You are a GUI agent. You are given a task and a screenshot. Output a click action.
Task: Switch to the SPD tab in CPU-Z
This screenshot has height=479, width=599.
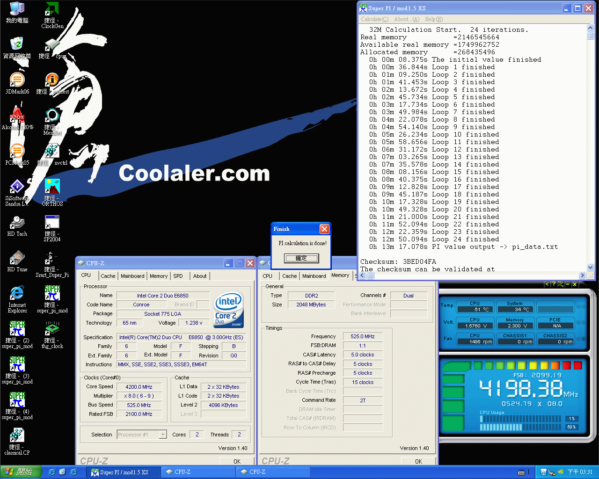pyautogui.click(x=178, y=276)
